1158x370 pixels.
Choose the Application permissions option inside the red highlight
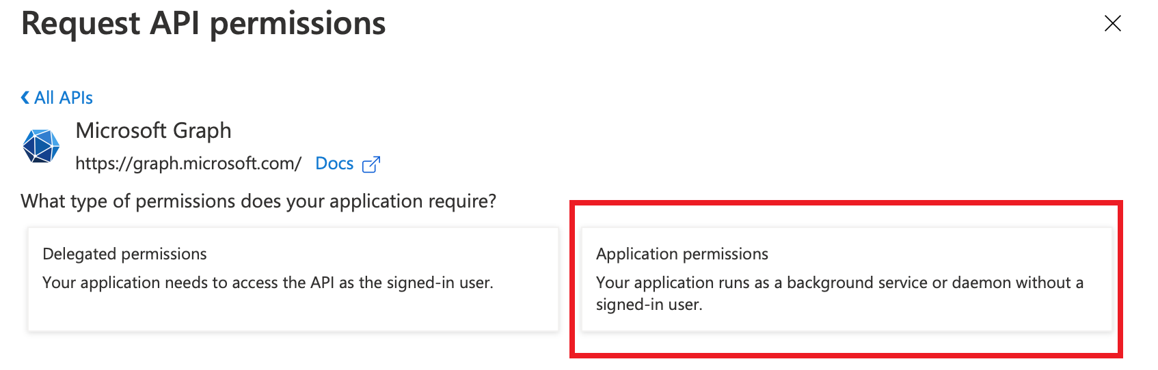click(x=847, y=279)
